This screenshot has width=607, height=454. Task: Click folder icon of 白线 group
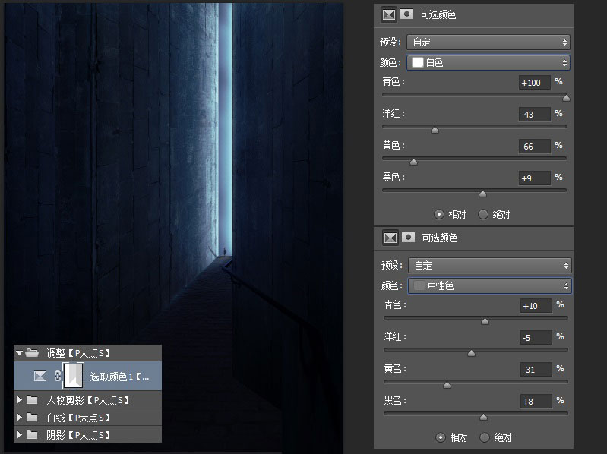(32, 418)
